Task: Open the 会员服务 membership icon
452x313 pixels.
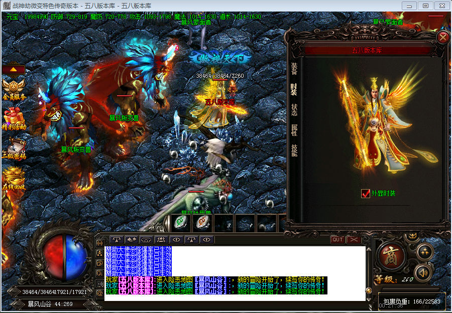Action: (x=14, y=90)
